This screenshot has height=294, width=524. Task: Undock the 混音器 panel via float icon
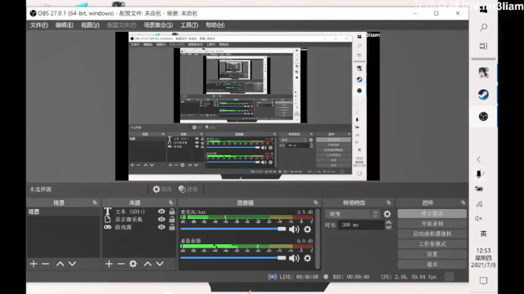click(315, 203)
